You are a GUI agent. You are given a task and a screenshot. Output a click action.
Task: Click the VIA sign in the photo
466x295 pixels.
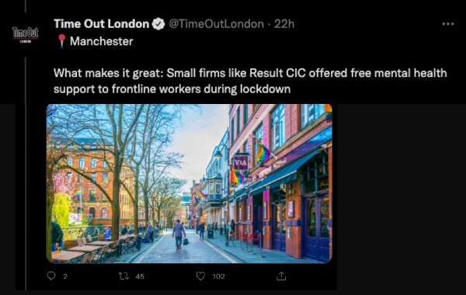click(241, 163)
